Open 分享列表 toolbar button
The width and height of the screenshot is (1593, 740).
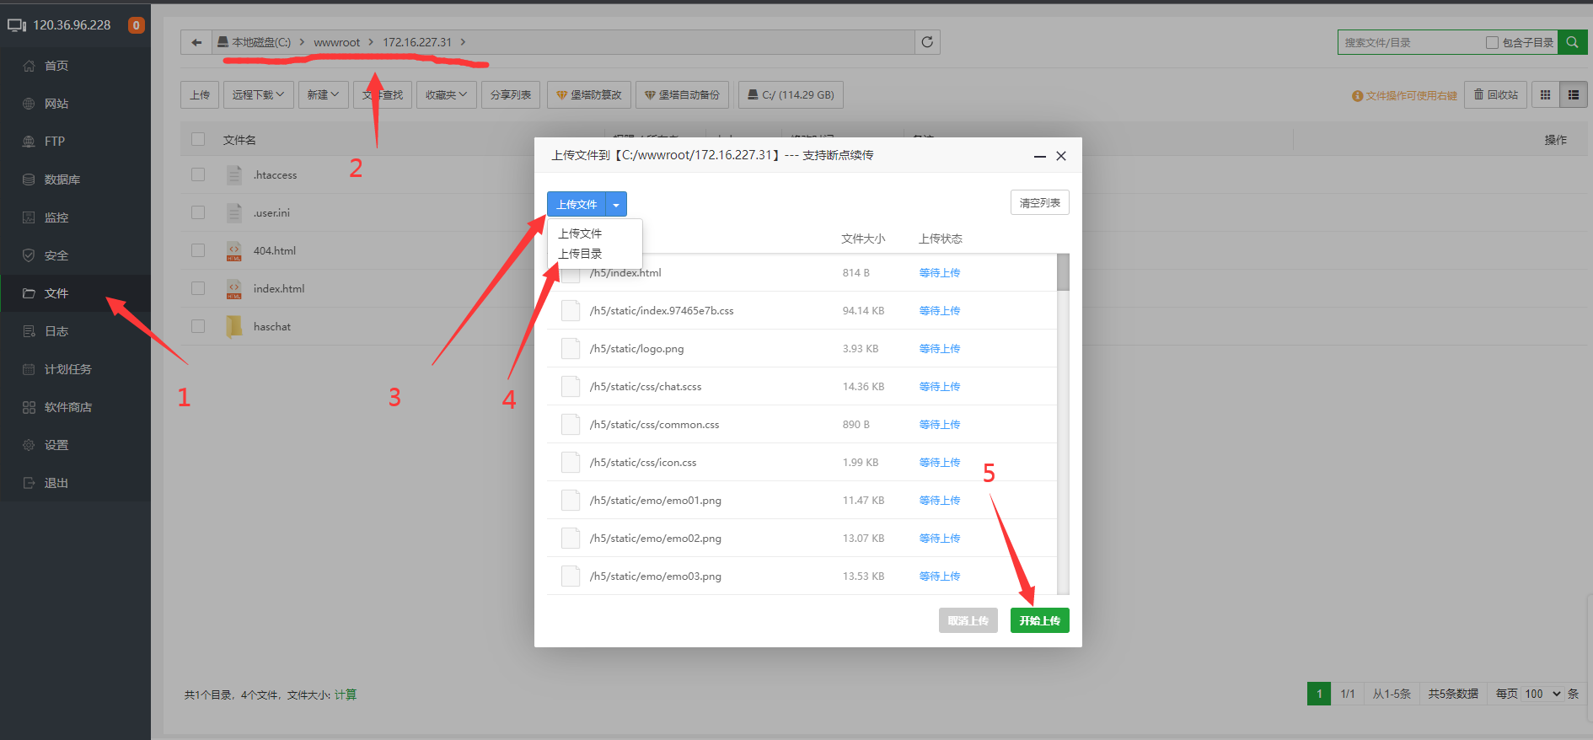511,95
